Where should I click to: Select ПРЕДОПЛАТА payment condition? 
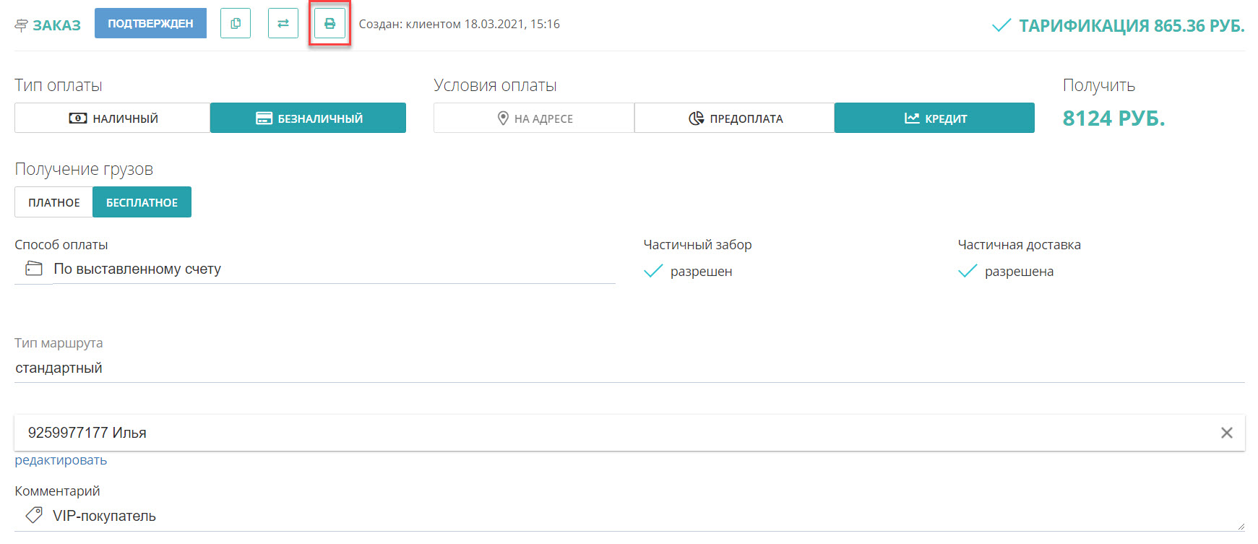tap(735, 118)
